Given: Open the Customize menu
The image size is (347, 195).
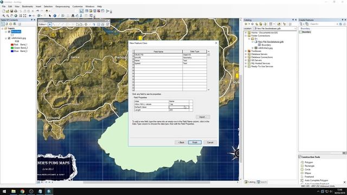Looking at the screenshot, I should [x=78, y=6].
